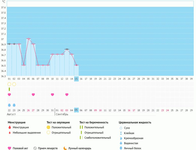Select the pregnancy test marker on day 01
This screenshot has height=150, width=196.
(x=9, y=89)
